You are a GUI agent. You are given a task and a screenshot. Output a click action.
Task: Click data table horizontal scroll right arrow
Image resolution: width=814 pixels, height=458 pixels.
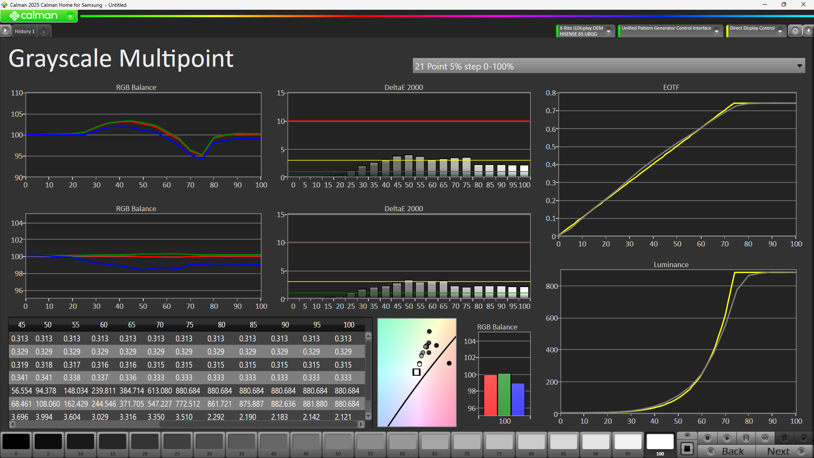coord(361,424)
